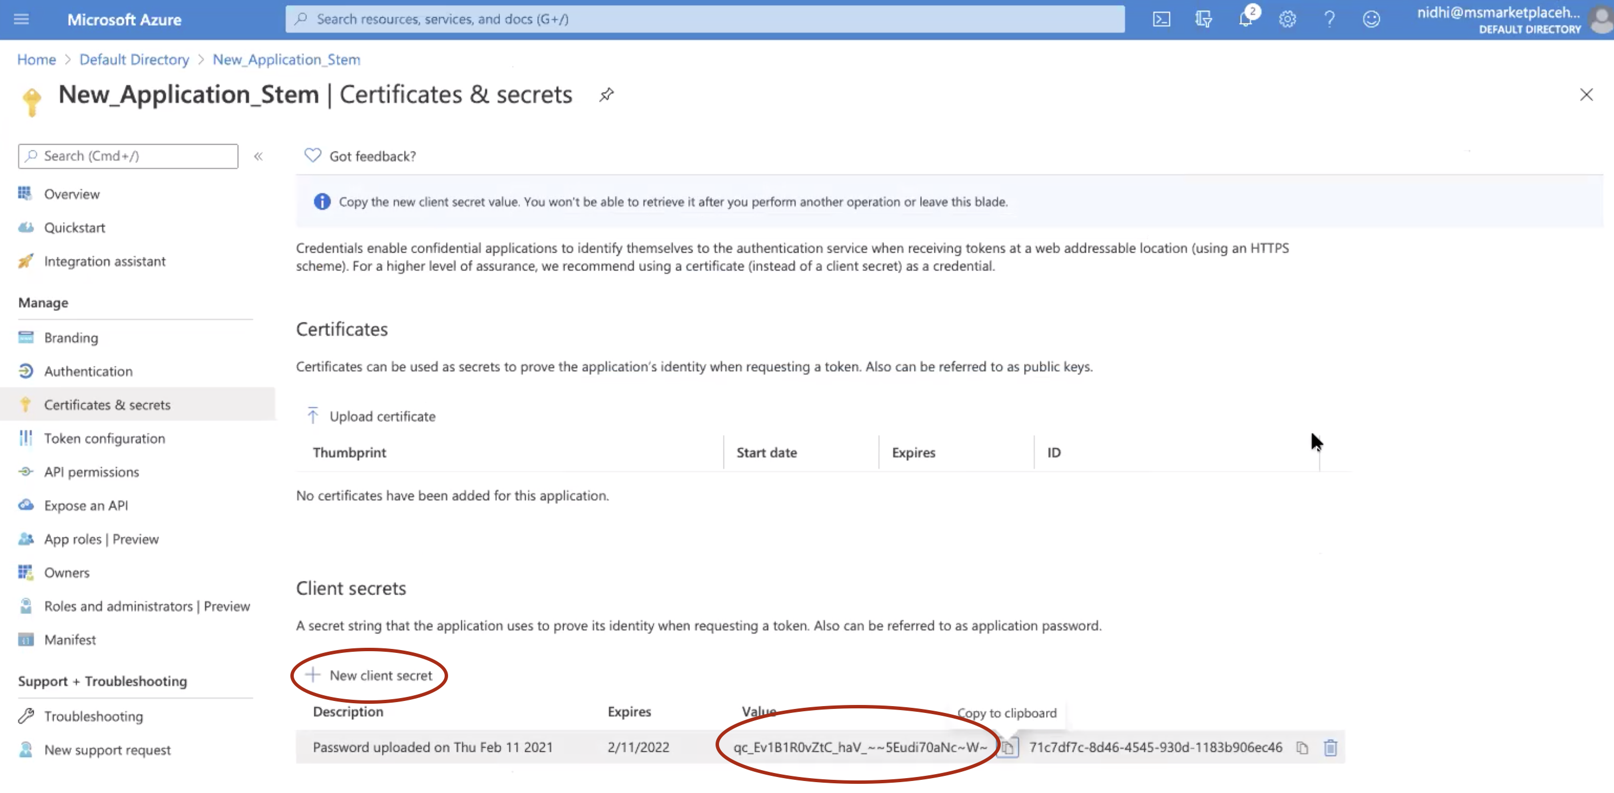Open Cloud Shell from the top bar
Screen dimensions: 1614x793
(x=1161, y=19)
